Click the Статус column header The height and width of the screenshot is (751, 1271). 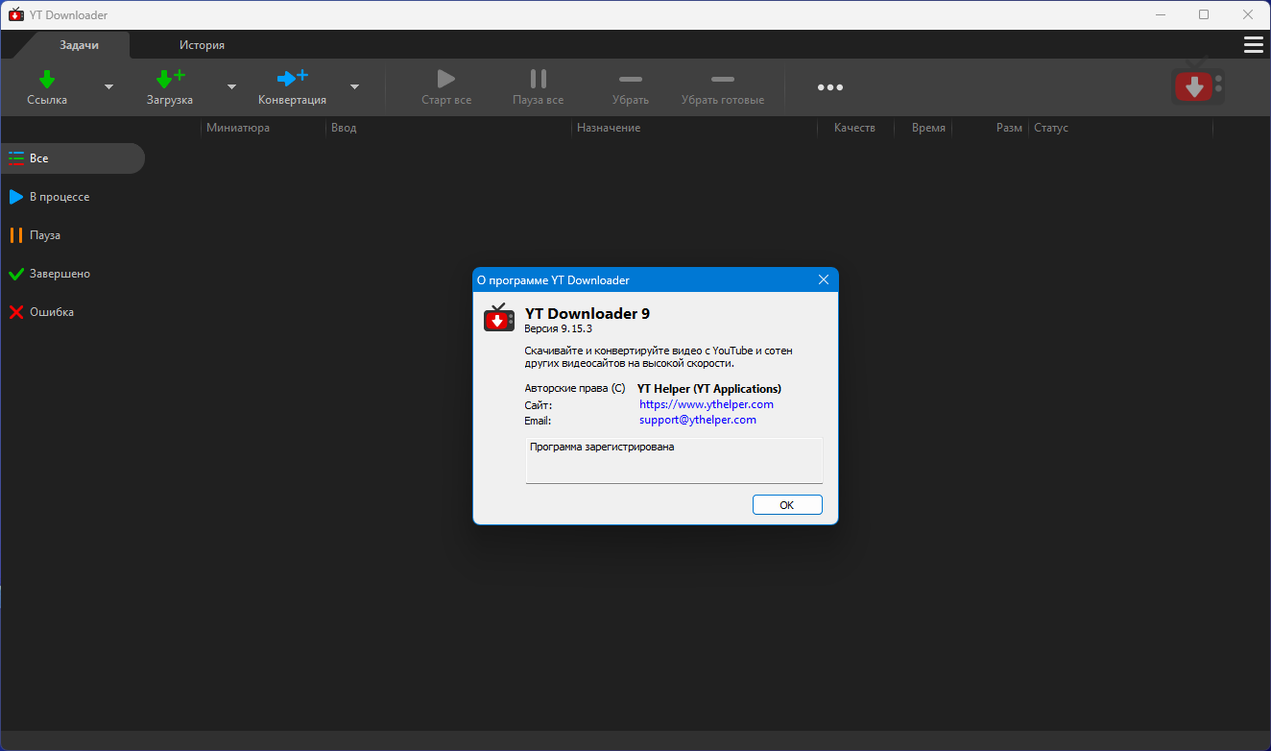[x=1120, y=128]
